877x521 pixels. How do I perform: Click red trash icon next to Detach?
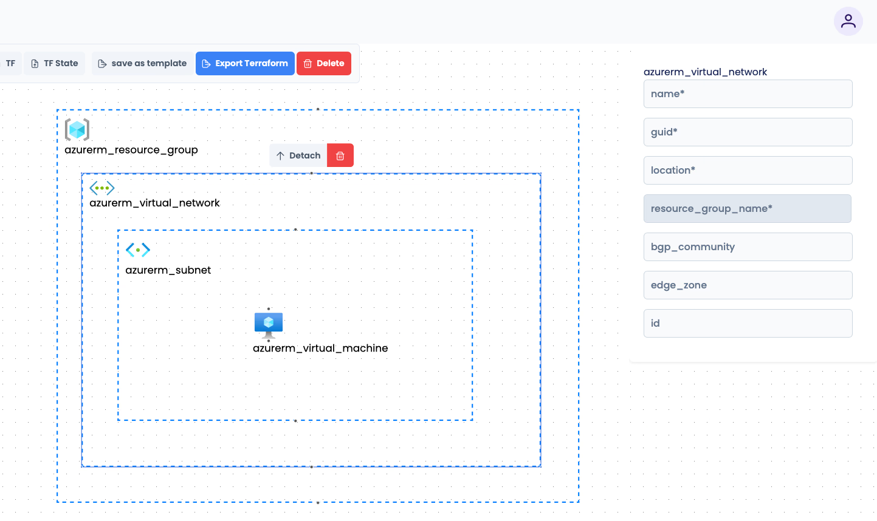click(x=340, y=155)
